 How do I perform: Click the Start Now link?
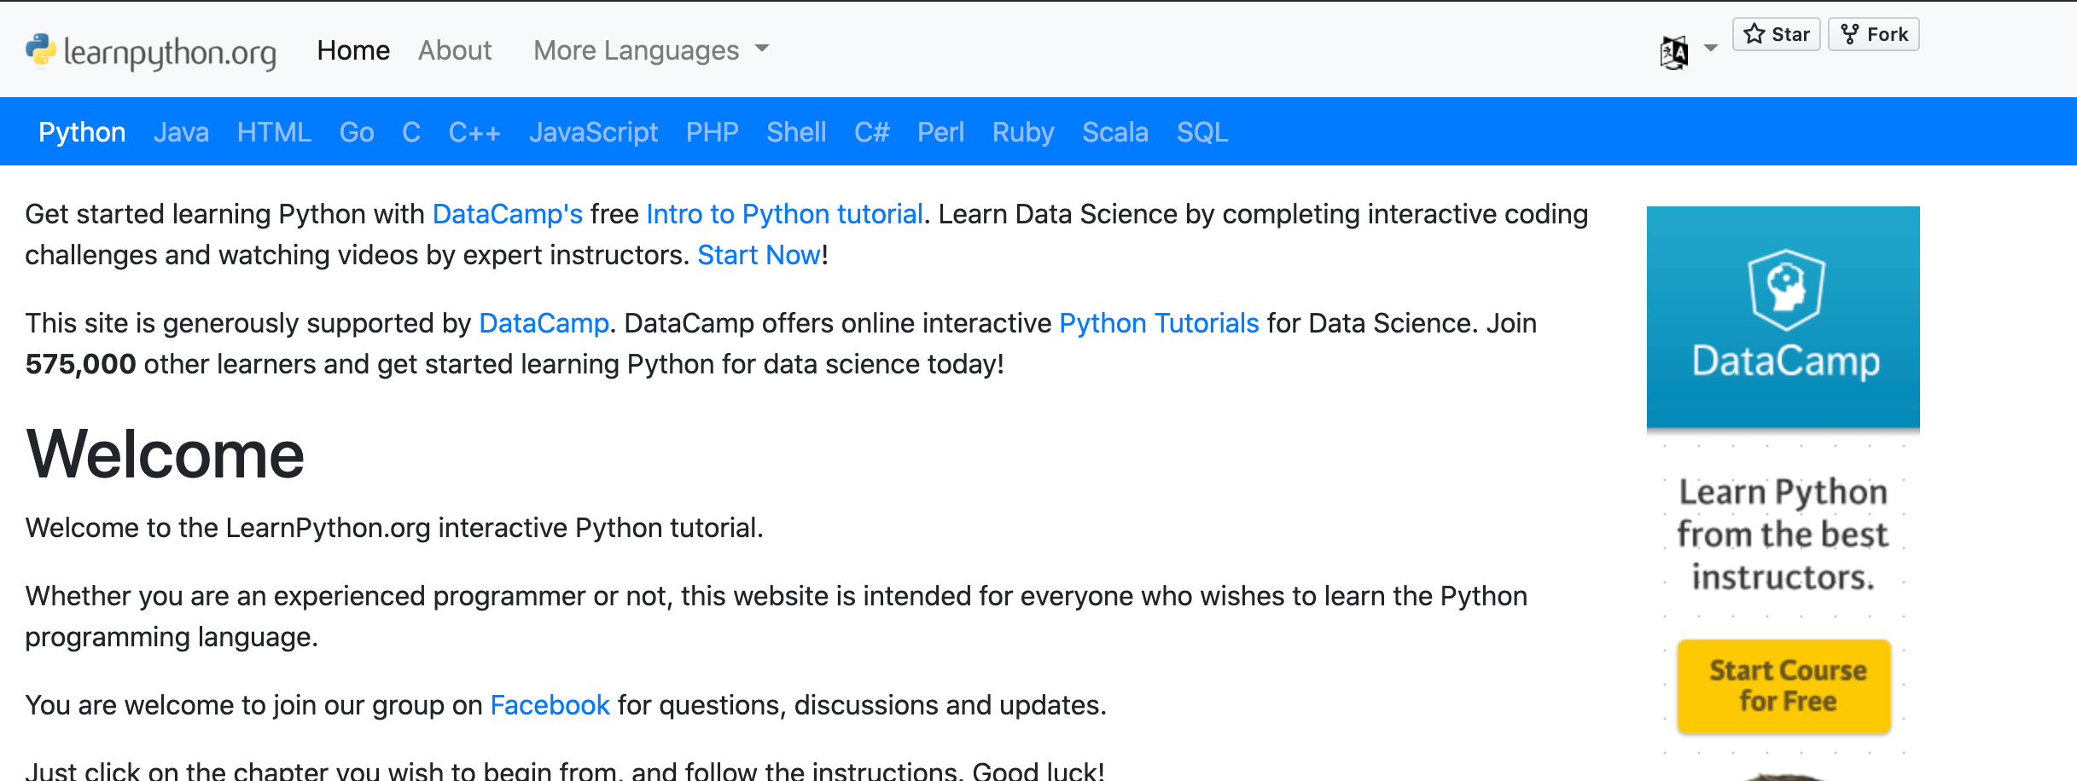(758, 254)
